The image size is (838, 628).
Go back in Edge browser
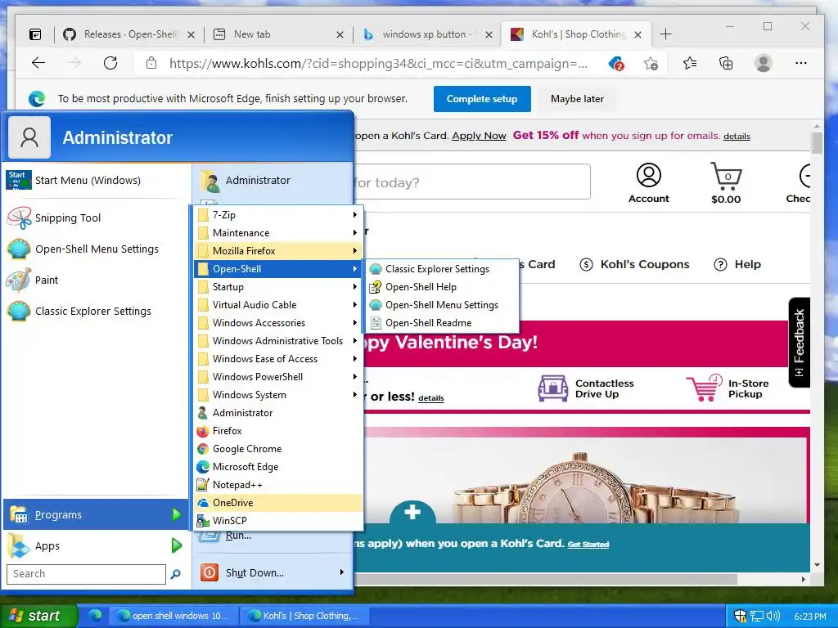[x=38, y=63]
